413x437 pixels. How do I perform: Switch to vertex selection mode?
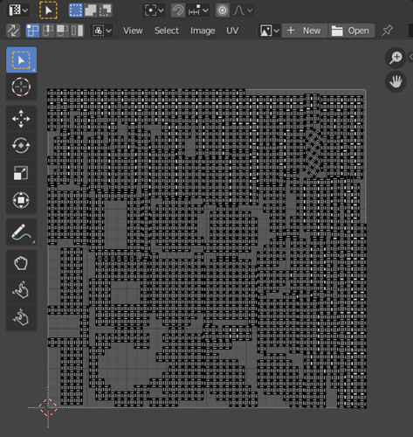tap(32, 31)
